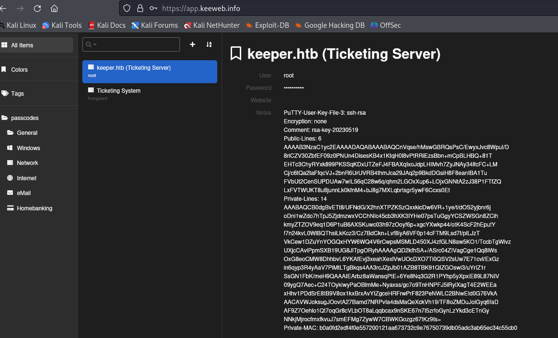Reveal the hidden Password field dots
The width and height of the screenshot is (558, 338).
point(293,88)
